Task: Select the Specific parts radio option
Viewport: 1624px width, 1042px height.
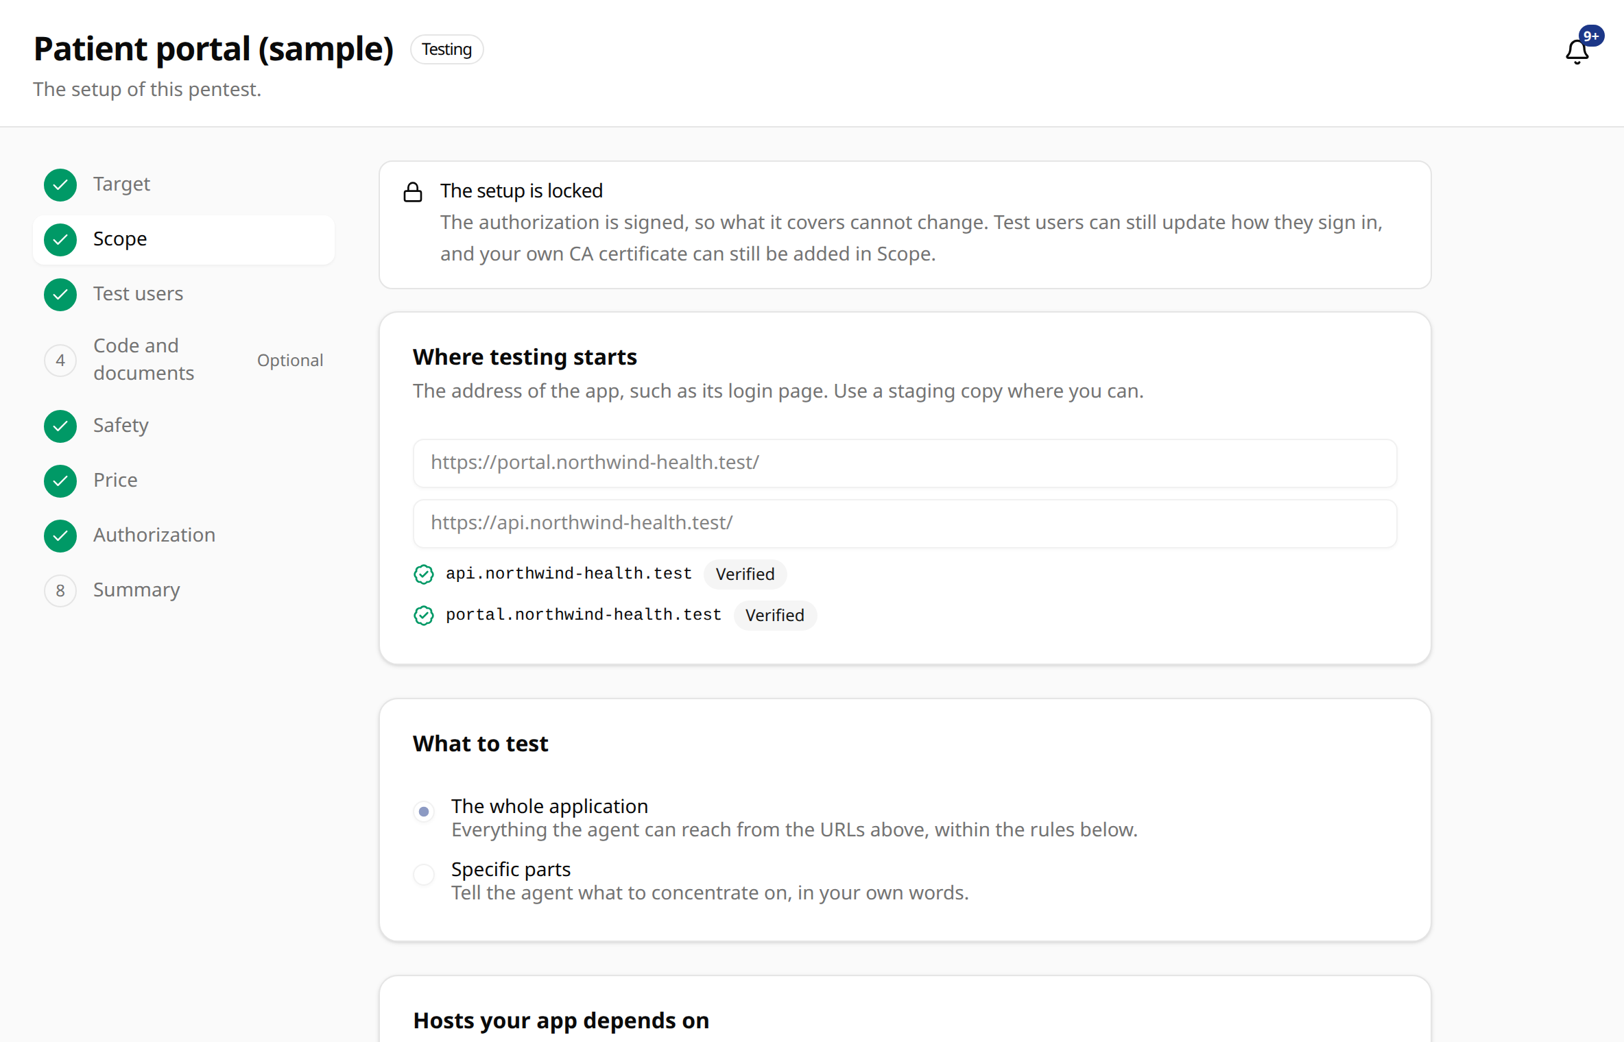Action: (424, 874)
